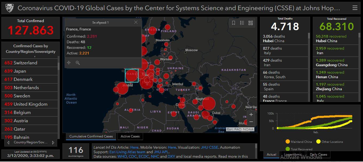Click the pan icon in France popup

[69, 63]
